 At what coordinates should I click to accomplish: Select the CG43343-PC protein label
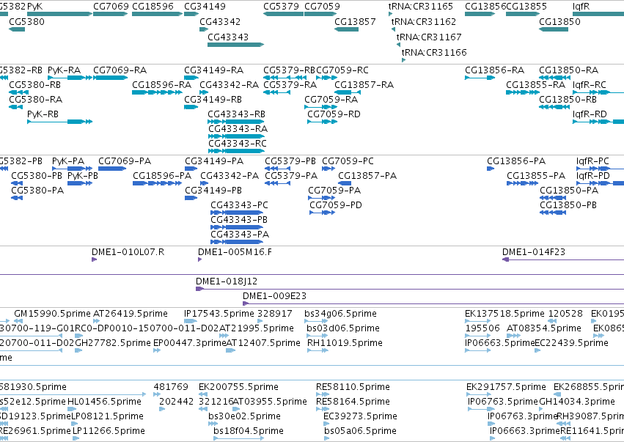click(240, 205)
